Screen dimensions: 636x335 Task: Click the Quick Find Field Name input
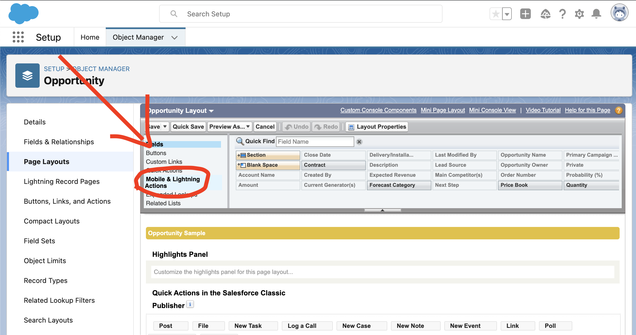315,142
